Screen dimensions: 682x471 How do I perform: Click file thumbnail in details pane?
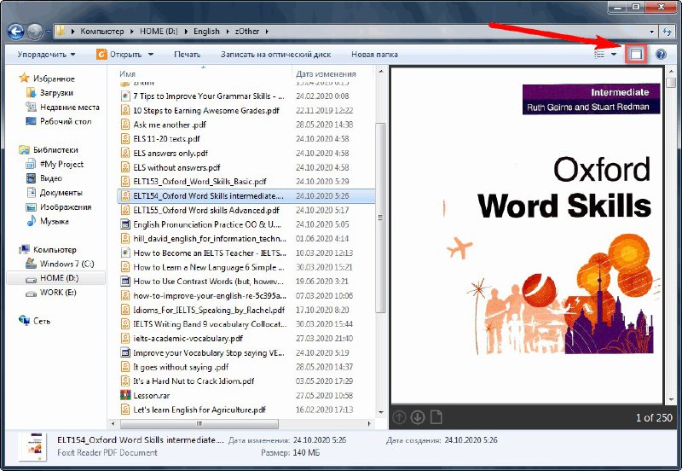pos(32,446)
